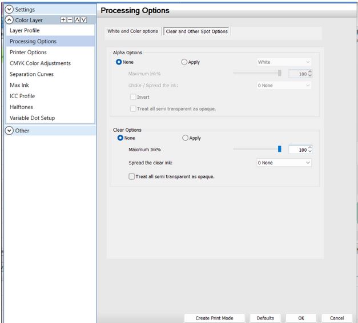Click the minus icon beside Color Layer
The width and height of the screenshot is (358, 323).
tap(70, 20)
